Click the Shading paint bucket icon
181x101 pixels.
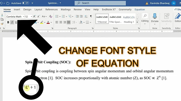click(81, 22)
